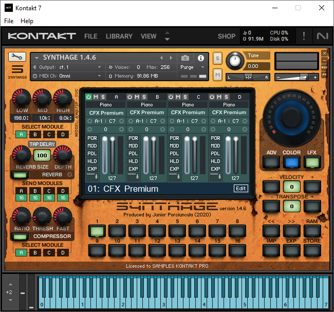Click the rack up/down arrows next to VIEW
Screen dimensions: 334x312
(167, 36)
